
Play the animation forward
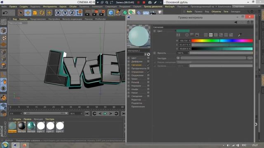tap(105, 113)
